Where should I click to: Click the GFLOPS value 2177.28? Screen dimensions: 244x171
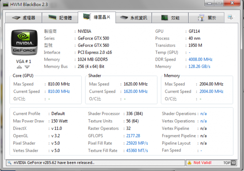click(x=133, y=136)
